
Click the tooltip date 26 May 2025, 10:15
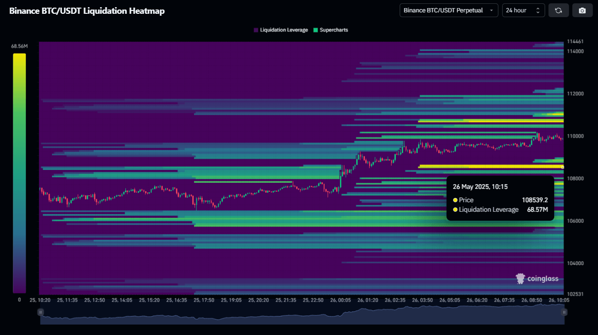[480, 187]
